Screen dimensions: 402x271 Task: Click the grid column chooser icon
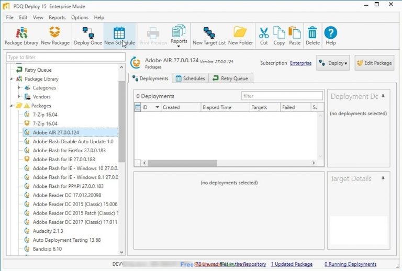pos(138,107)
